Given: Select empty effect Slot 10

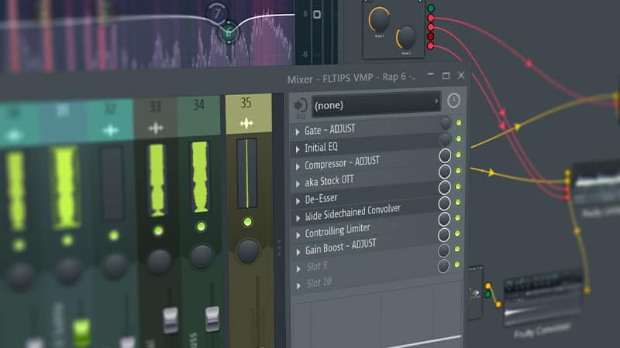Looking at the screenshot, I should tap(319, 283).
